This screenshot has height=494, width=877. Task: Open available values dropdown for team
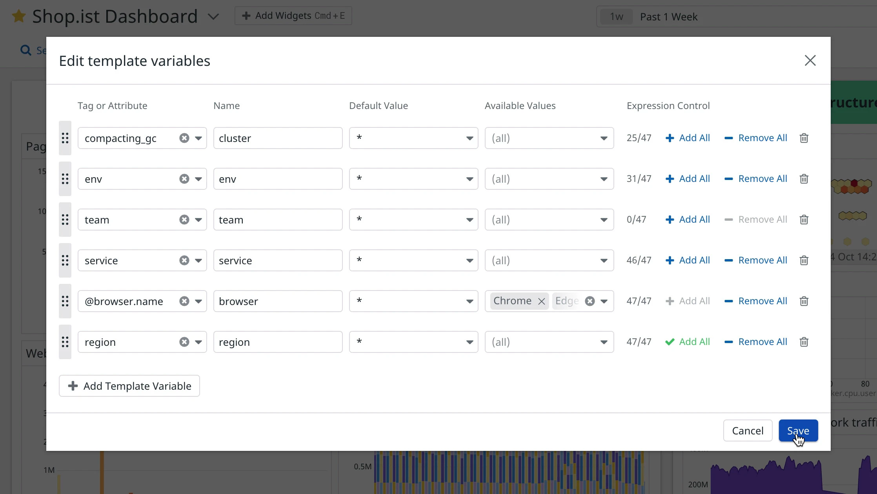click(x=604, y=220)
